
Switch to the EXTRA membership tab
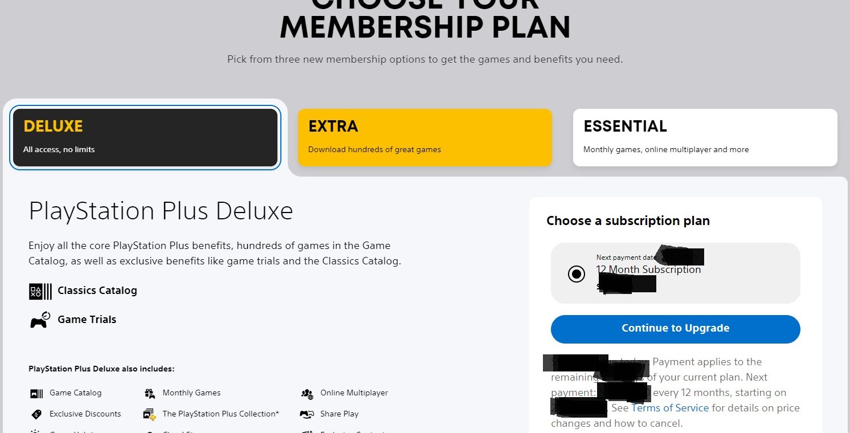[425, 137]
